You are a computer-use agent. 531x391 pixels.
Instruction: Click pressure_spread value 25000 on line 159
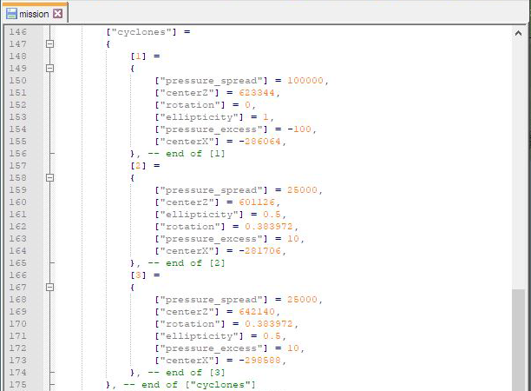click(x=302, y=190)
